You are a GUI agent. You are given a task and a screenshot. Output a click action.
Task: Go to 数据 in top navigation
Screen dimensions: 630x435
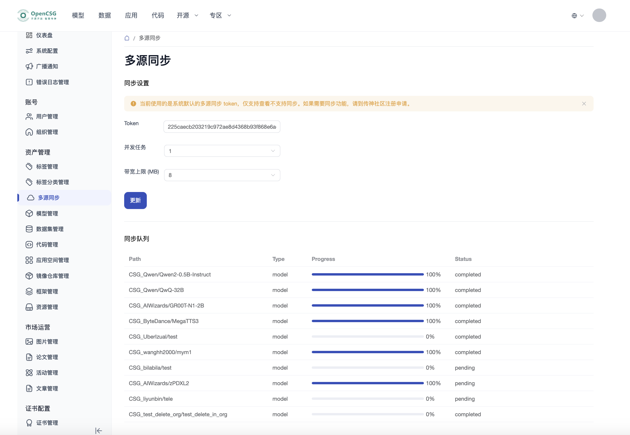point(105,16)
